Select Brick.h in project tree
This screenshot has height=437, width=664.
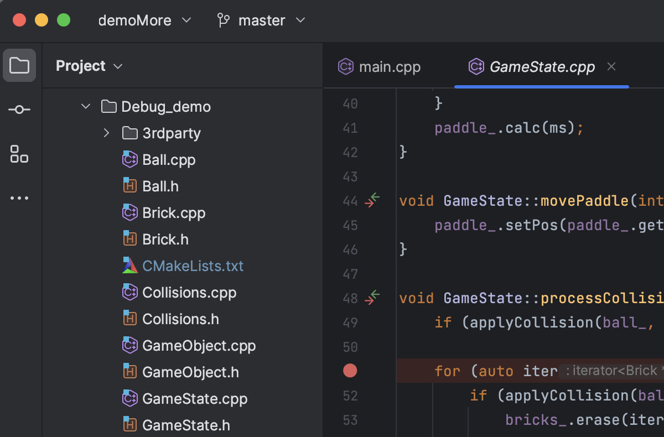click(x=165, y=240)
